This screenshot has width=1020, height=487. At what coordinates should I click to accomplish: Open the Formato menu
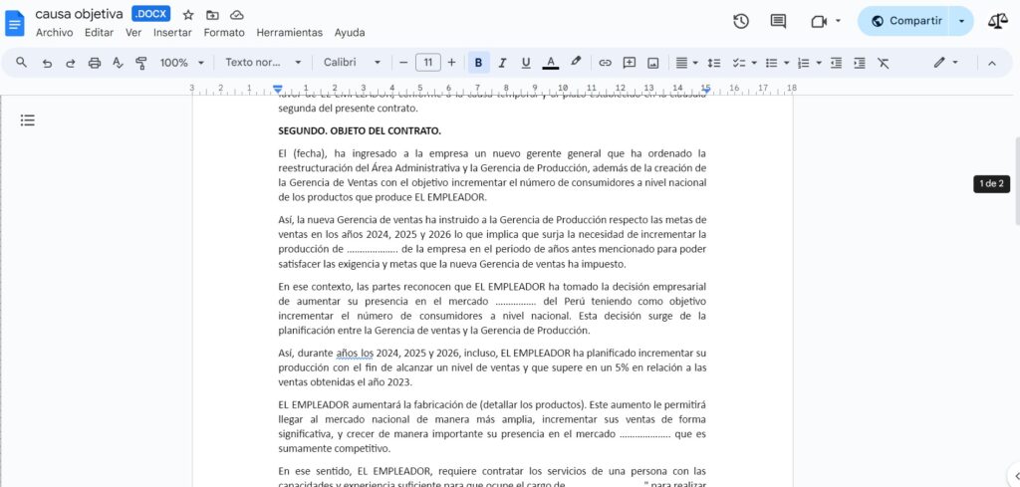click(224, 33)
